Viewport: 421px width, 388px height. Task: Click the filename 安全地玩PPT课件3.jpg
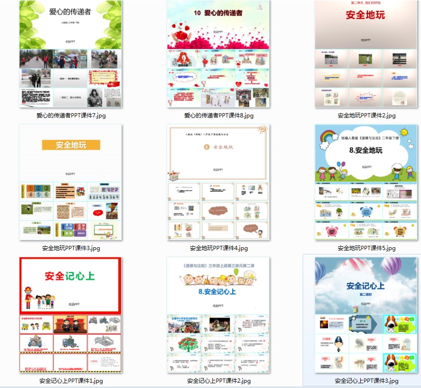pyautogui.click(x=70, y=248)
